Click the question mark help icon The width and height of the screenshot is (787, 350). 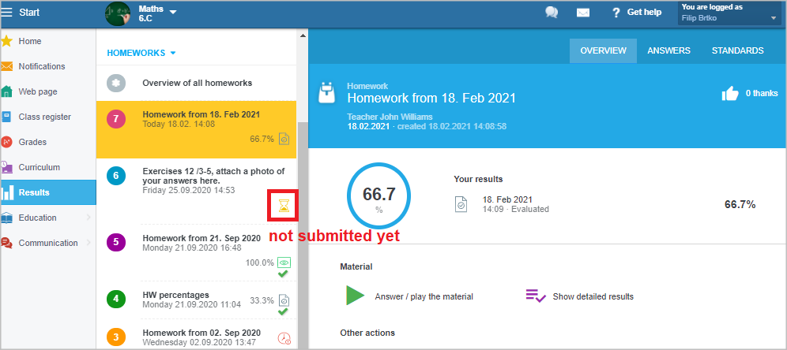pos(616,13)
